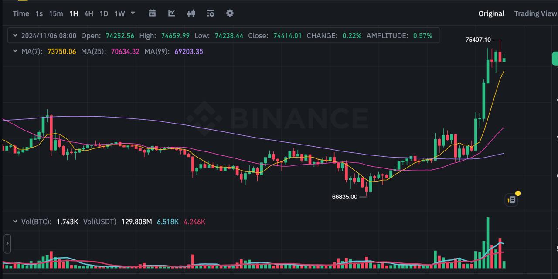Open the candlestick chart style icon

click(x=191, y=13)
